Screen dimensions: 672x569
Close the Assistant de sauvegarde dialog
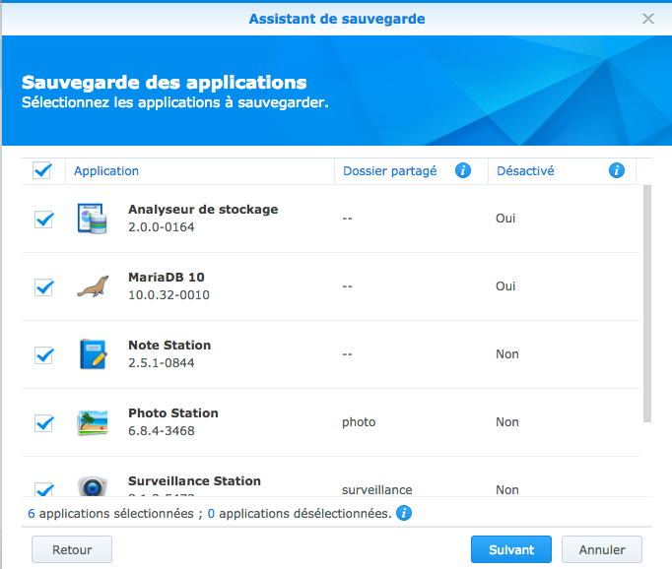click(x=648, y=19)
